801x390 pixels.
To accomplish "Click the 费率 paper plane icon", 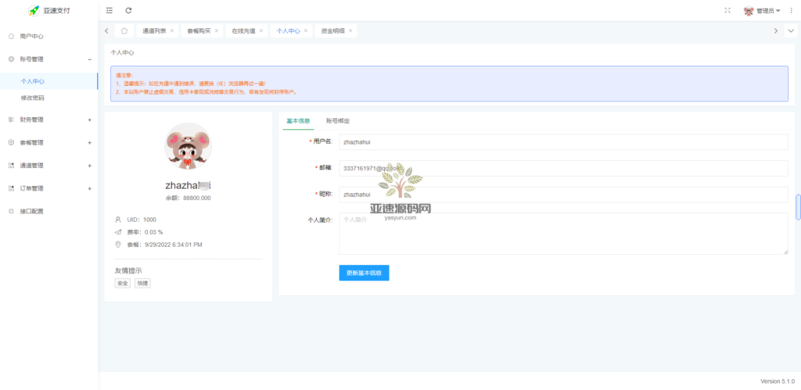I will [x=118, y=232].
